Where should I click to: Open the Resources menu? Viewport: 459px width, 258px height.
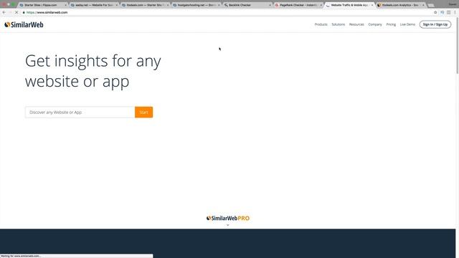click(356, 24)
